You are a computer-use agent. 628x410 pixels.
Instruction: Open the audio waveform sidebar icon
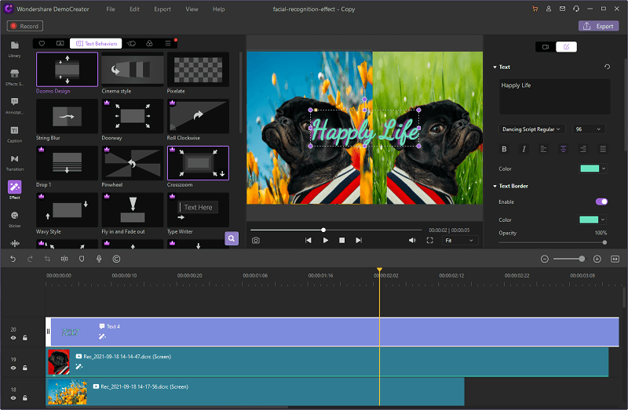14,243
